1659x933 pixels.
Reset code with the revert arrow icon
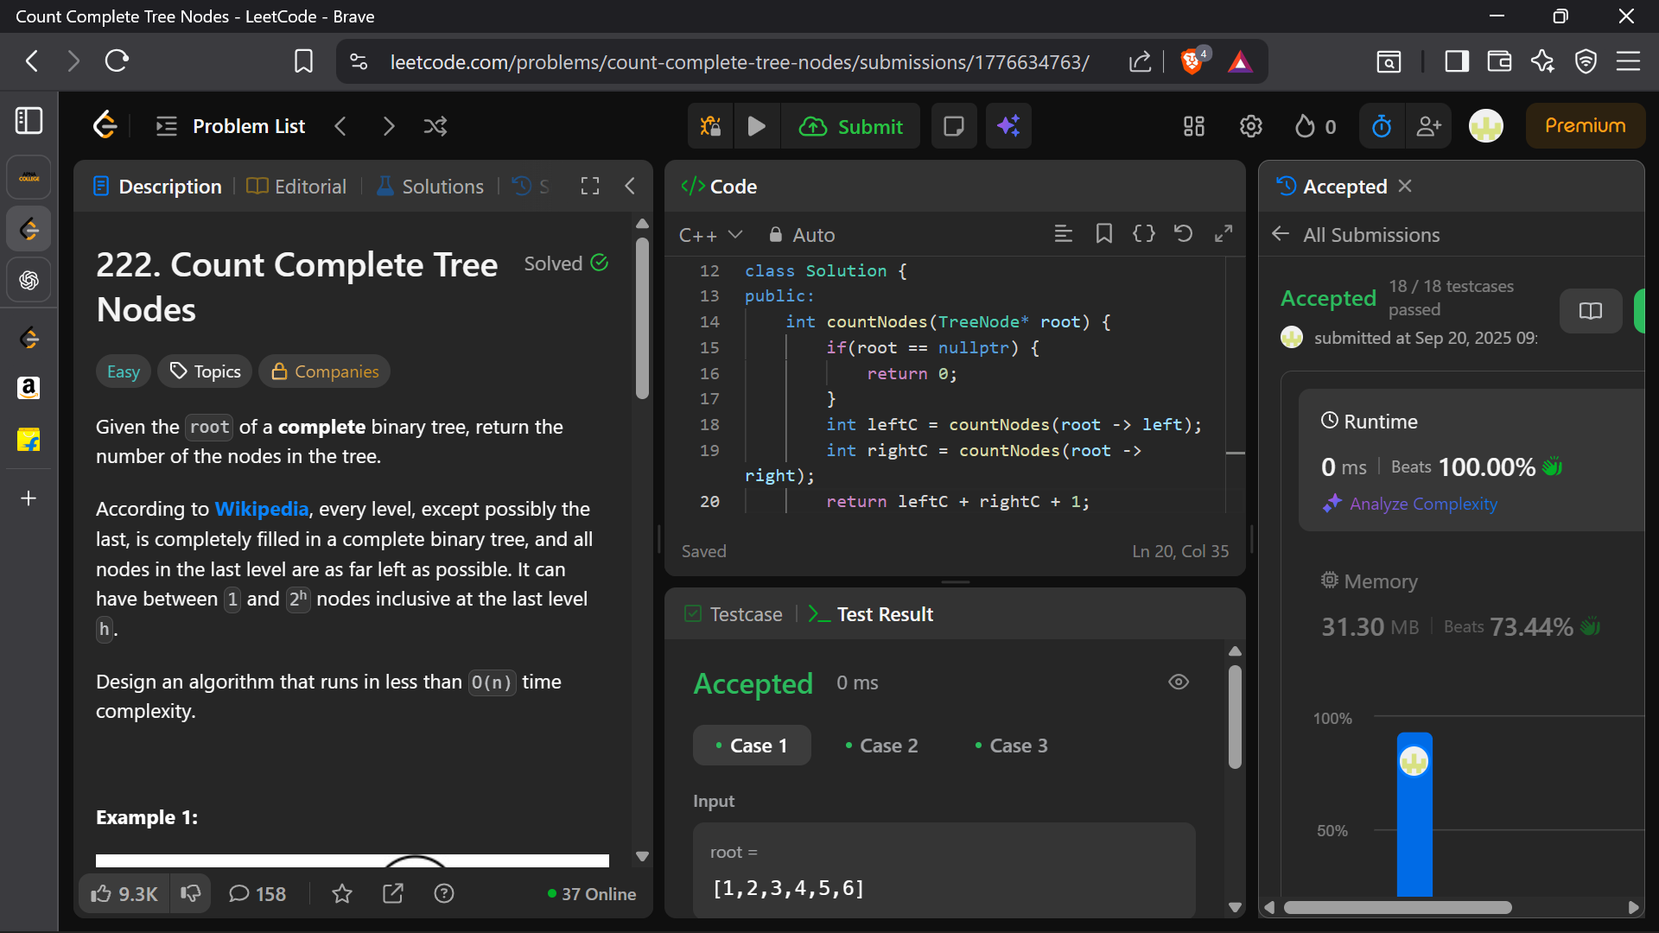tap(1183, 234)
